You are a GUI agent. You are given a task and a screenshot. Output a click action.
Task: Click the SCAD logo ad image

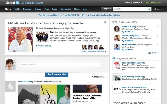[x=117, y=89]
